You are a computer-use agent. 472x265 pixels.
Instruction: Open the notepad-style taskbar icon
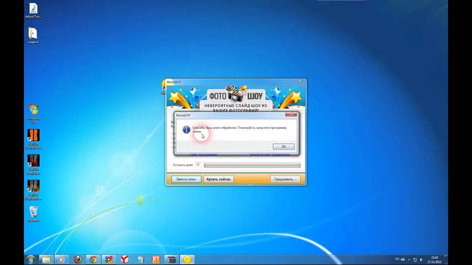pyautogui.click(x=140, y=259)
